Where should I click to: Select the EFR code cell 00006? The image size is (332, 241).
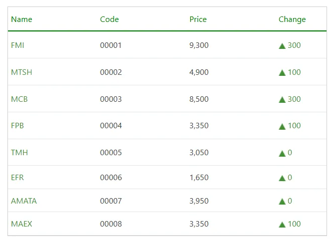pos(111,178)
